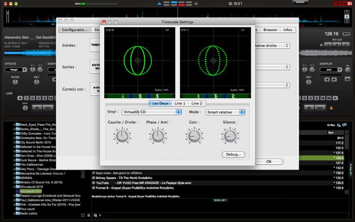Click the Bpm column header
Viewport: 355px width, 222px height.
[335, 132]
